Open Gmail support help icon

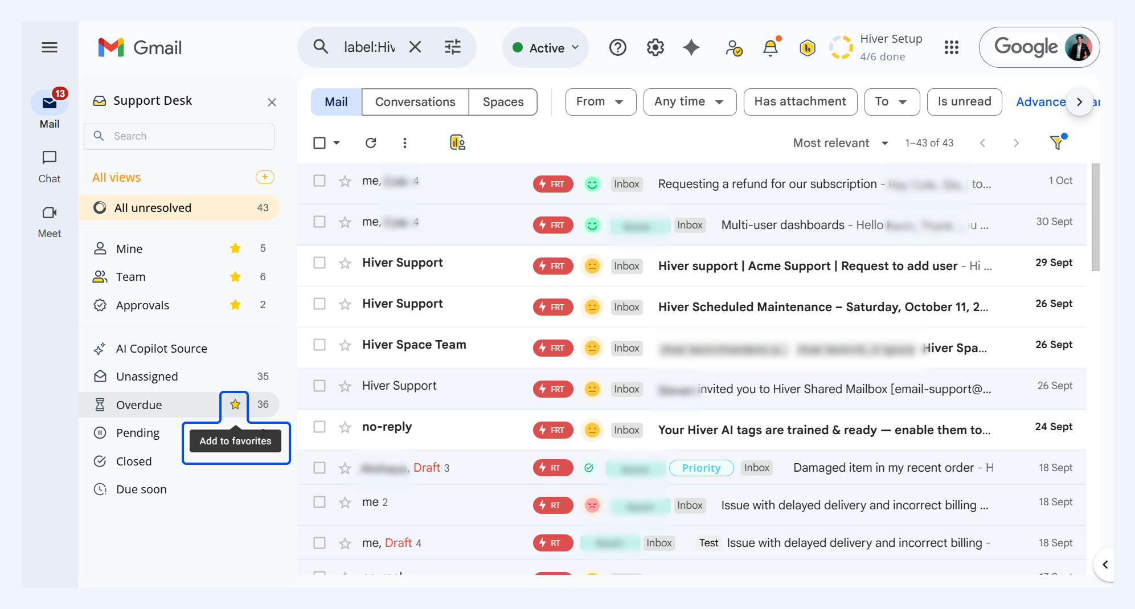tap(618, 47)
